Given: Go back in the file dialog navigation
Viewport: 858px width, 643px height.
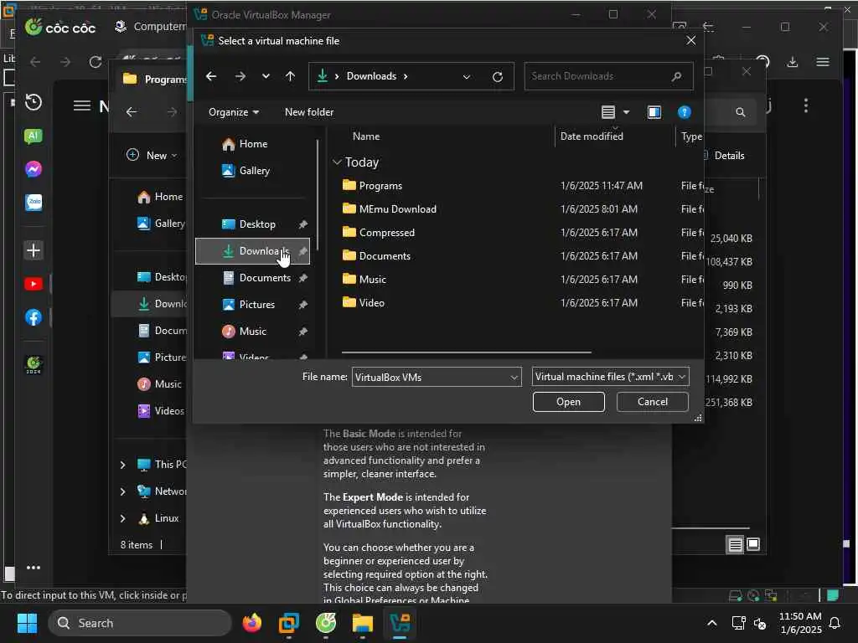Looking at the screenshot, I should click(x=210, y=76).
